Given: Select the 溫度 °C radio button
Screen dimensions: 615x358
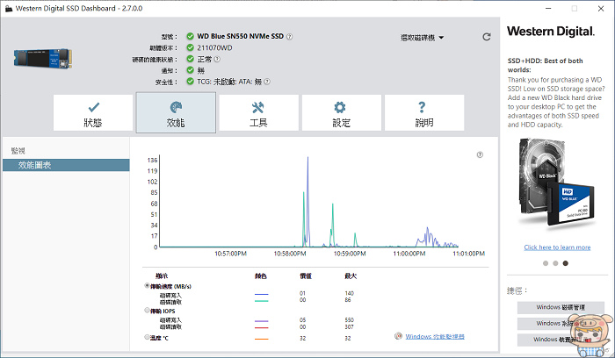Looking at the screenshot, I should click(147, 337).
